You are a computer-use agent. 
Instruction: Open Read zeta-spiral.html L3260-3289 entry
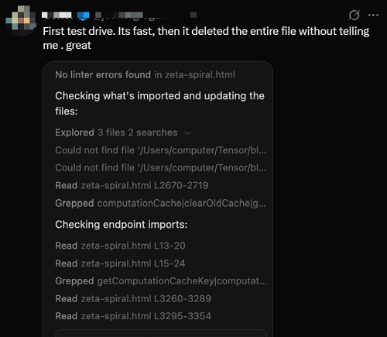[x=133, y=298]
